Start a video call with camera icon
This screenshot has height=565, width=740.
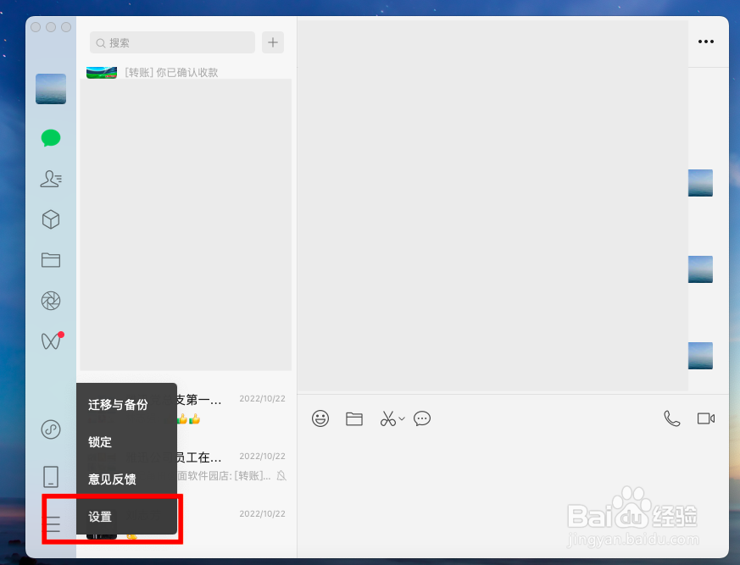coord(706,418)
